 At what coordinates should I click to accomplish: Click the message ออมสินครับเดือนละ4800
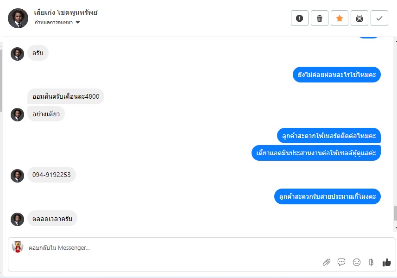coord(66,96)
